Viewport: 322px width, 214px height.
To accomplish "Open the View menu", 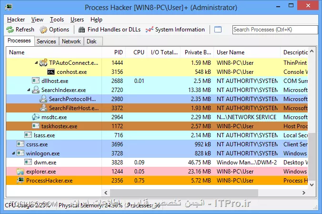I will coord(37,20).
